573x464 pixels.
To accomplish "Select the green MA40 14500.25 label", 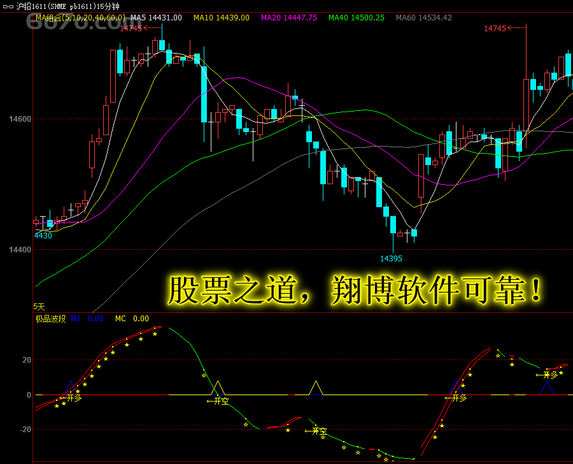I will click(x=357, y=18).
